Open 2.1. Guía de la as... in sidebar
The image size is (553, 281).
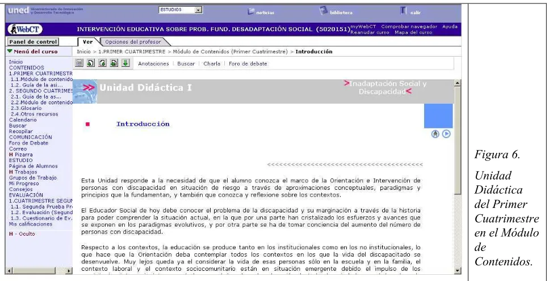36,96
